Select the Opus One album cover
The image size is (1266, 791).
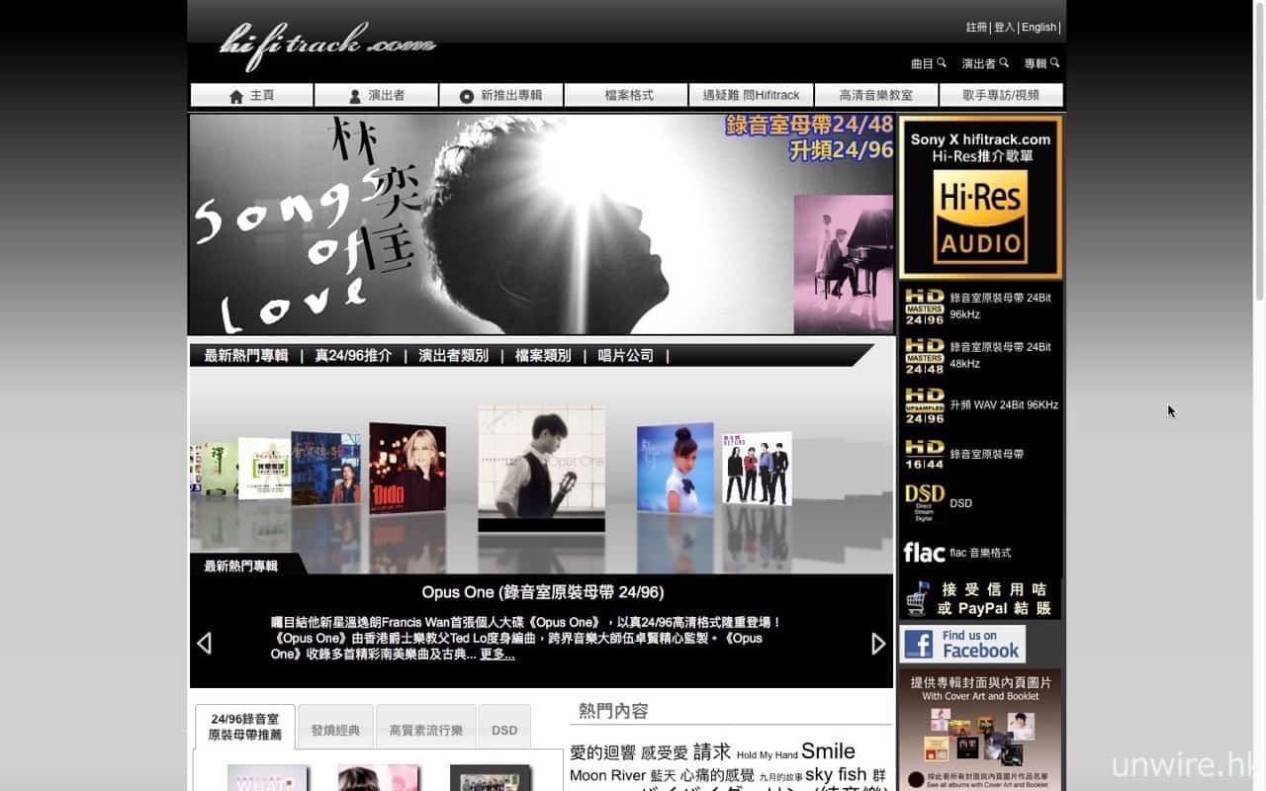(x=541, y=463)
